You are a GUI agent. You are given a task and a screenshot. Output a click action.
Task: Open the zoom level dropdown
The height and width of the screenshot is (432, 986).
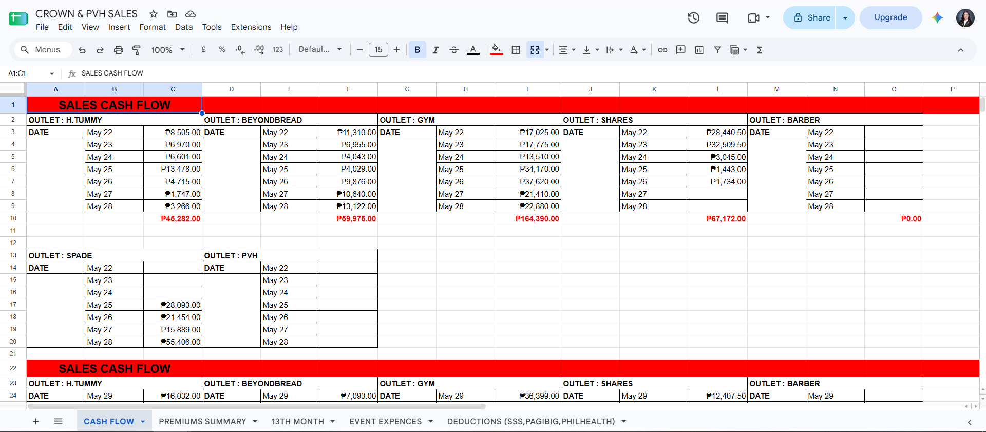pyautogui.click(x=168, y=50)
